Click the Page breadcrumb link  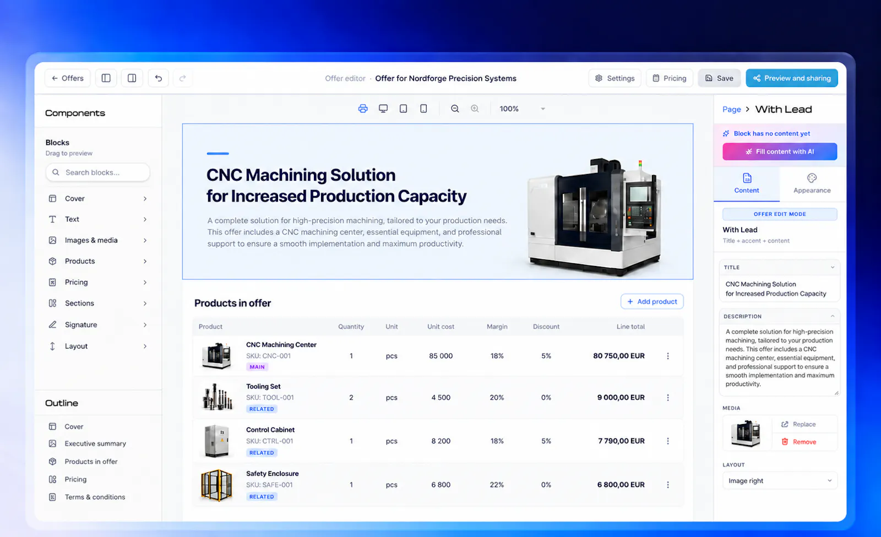pyautogui.click(x=732, y=110)
